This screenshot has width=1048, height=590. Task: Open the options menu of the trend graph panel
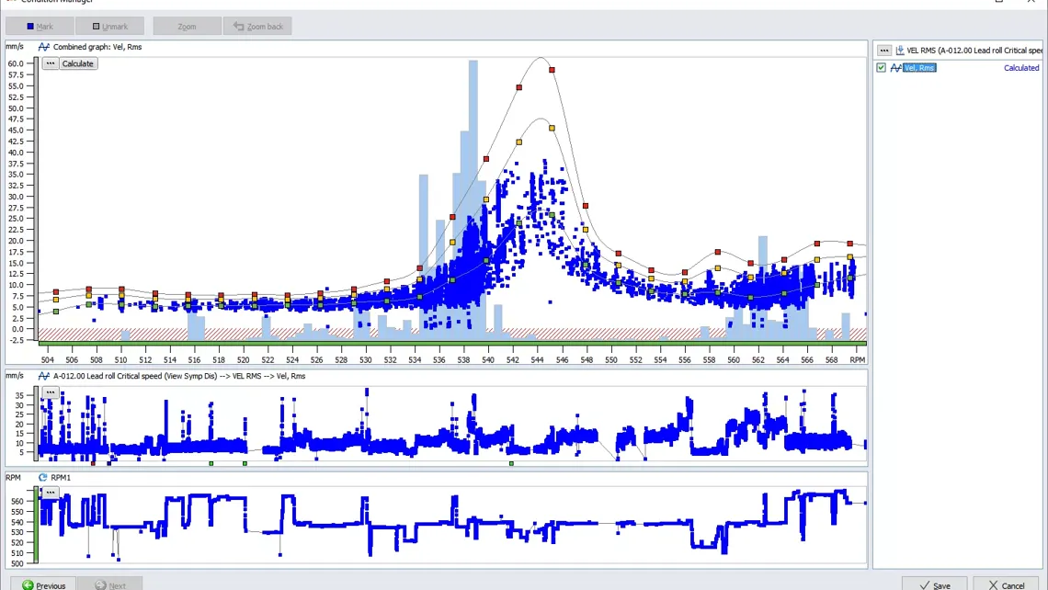coord(51,391)
